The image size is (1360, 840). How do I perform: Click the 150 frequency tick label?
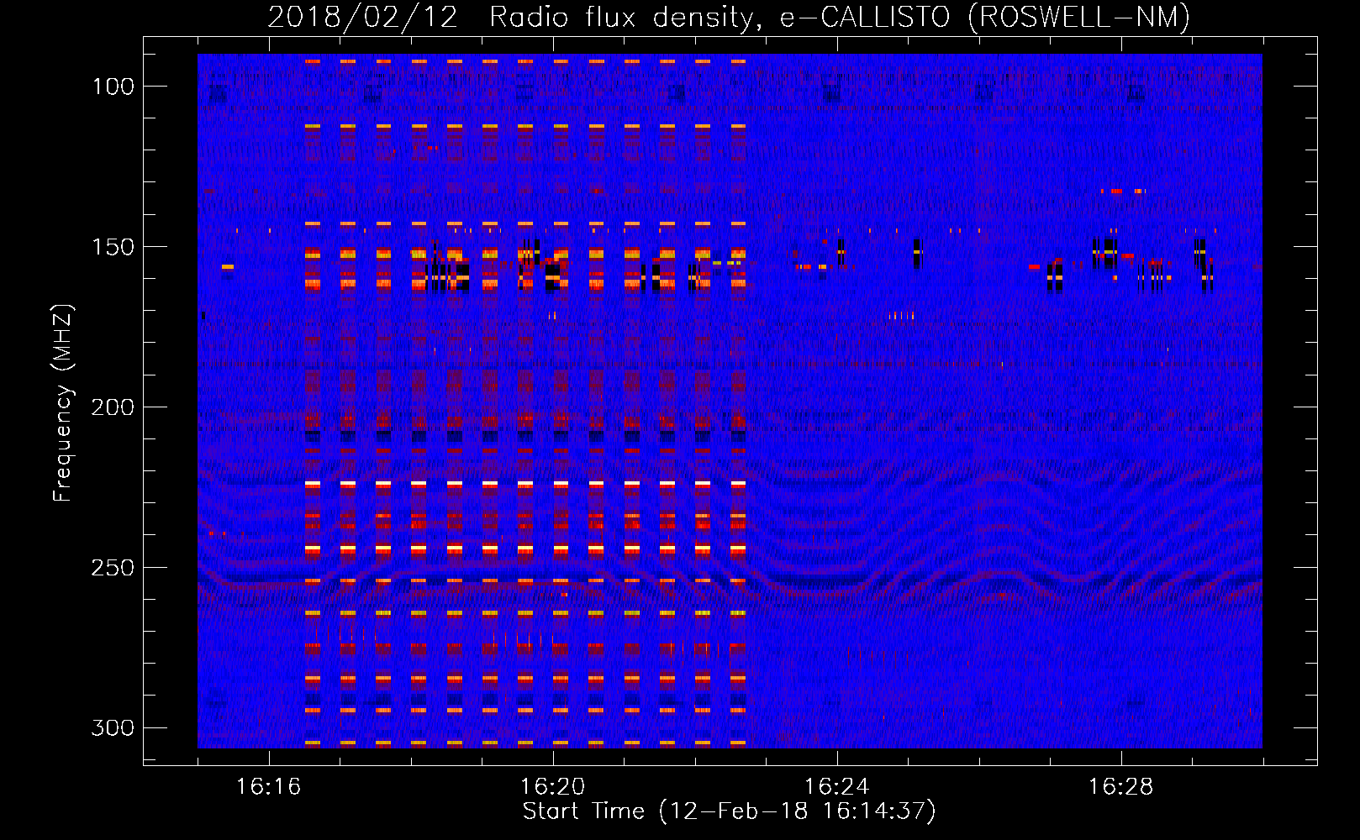tap(113, 247)
